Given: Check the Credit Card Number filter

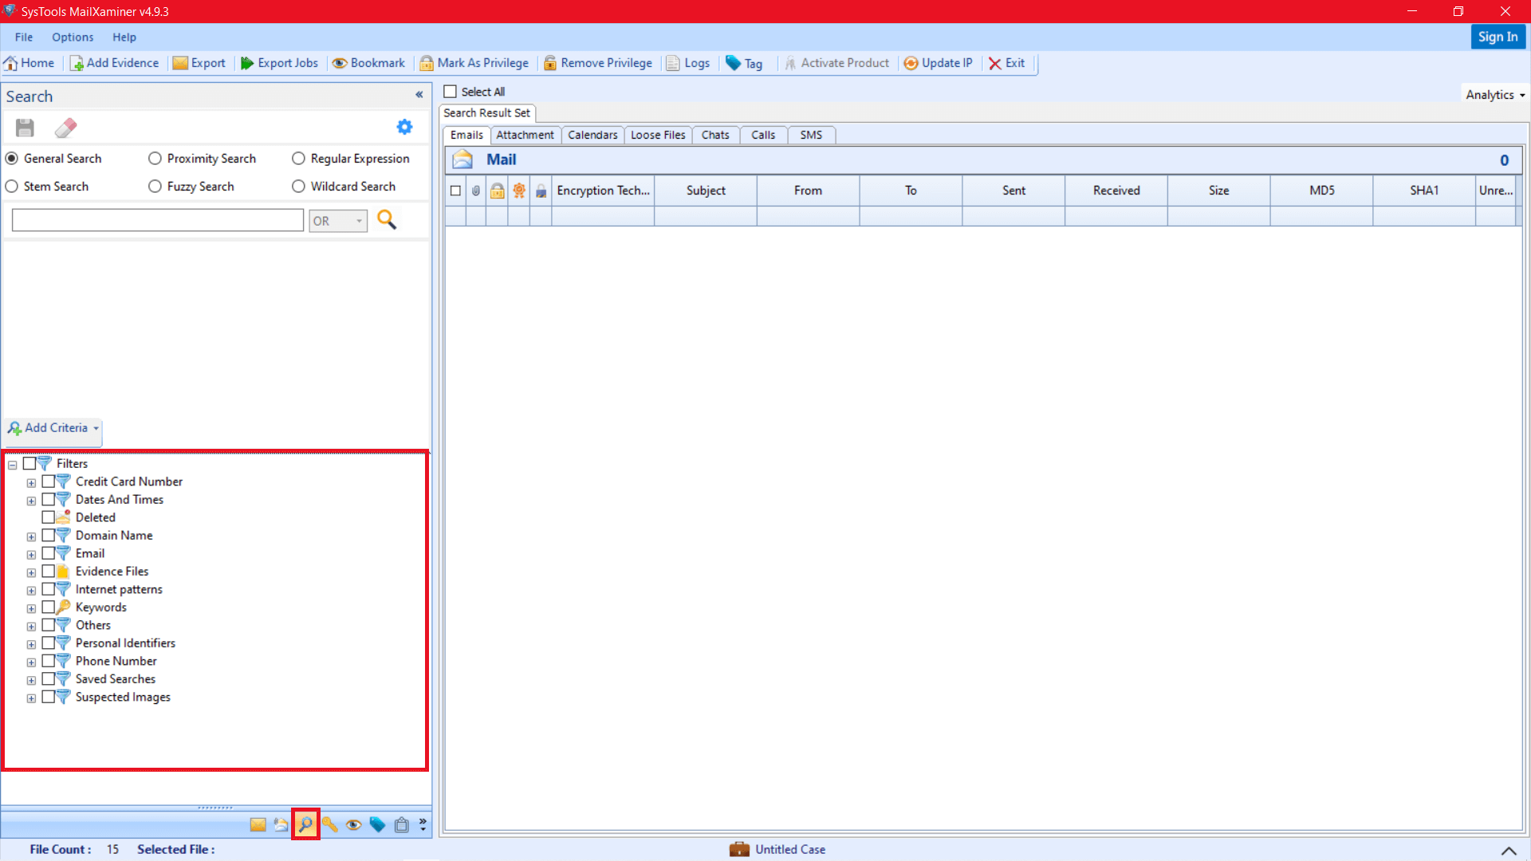Looking at the screenshot, I should point(50,482).
